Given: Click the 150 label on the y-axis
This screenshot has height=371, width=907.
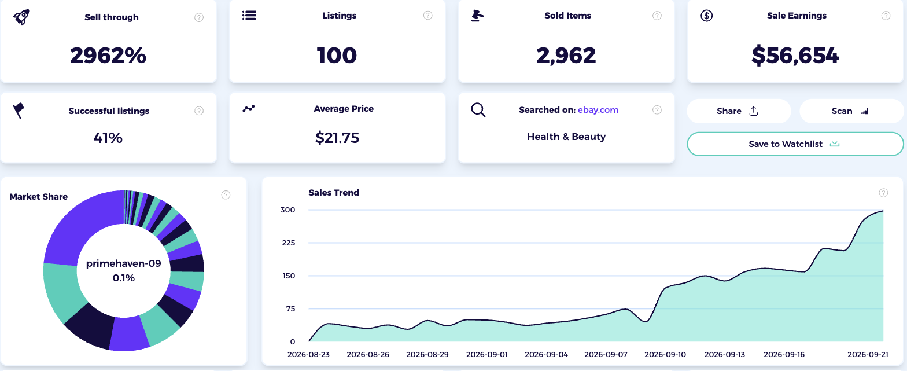Looking at the screenshot, I should coord(288,276).
